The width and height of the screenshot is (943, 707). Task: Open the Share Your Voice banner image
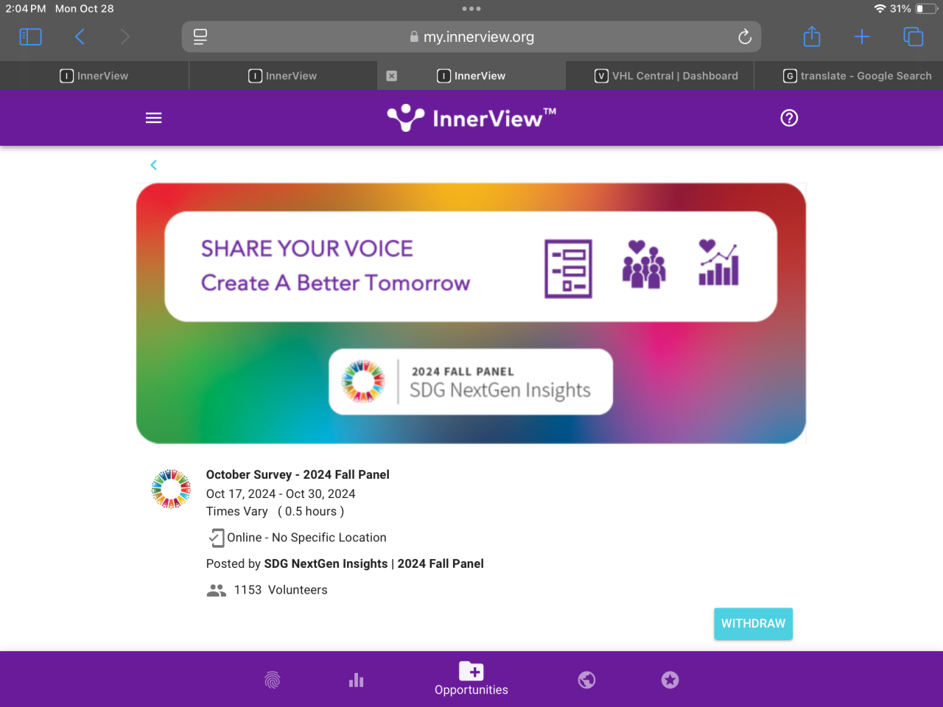click(471, 313)
